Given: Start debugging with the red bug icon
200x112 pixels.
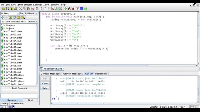Looking at the screenshot, I should [x=73, y=9].
